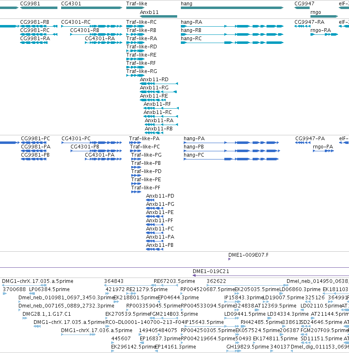349x353 pixels.
Task: Open protein CG4301-PC
Action: click(x=76, y=139)
